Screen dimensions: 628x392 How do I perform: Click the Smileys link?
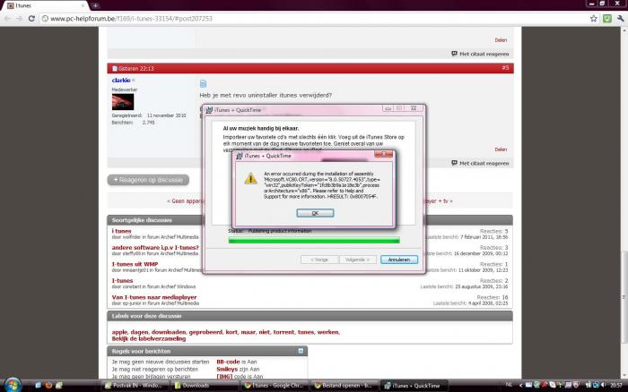click(x=227, y=370)
